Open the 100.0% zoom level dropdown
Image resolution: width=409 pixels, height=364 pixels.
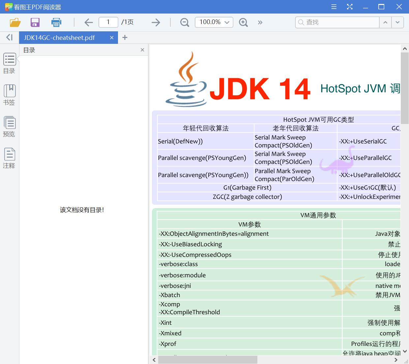pos(214,22)
